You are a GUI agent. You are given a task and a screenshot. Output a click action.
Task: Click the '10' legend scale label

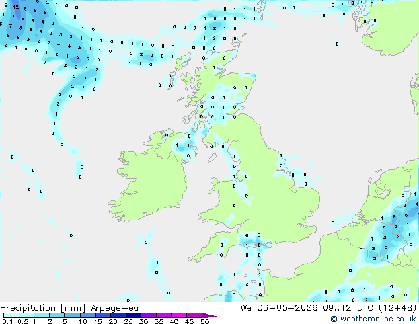[83, 321]
